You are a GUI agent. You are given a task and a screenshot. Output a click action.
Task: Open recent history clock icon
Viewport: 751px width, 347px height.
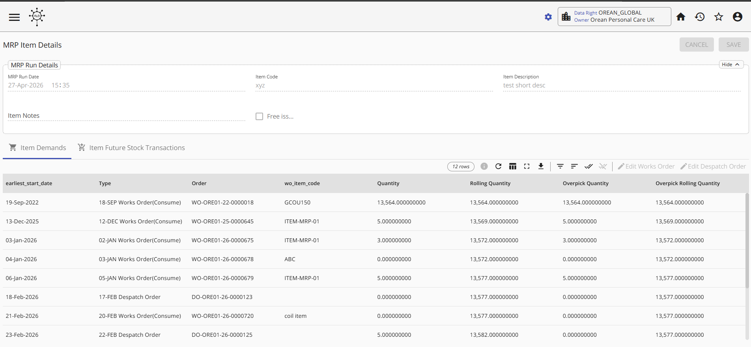point(700,17)
